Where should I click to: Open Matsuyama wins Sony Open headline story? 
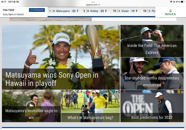(x=52, y=79)
